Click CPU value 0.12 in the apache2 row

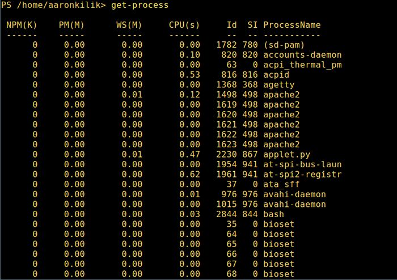189,95
